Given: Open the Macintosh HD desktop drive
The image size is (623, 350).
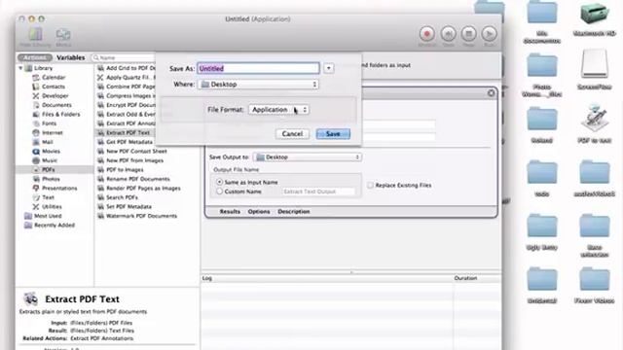Looking at the screenshot, I should point(594,18).
